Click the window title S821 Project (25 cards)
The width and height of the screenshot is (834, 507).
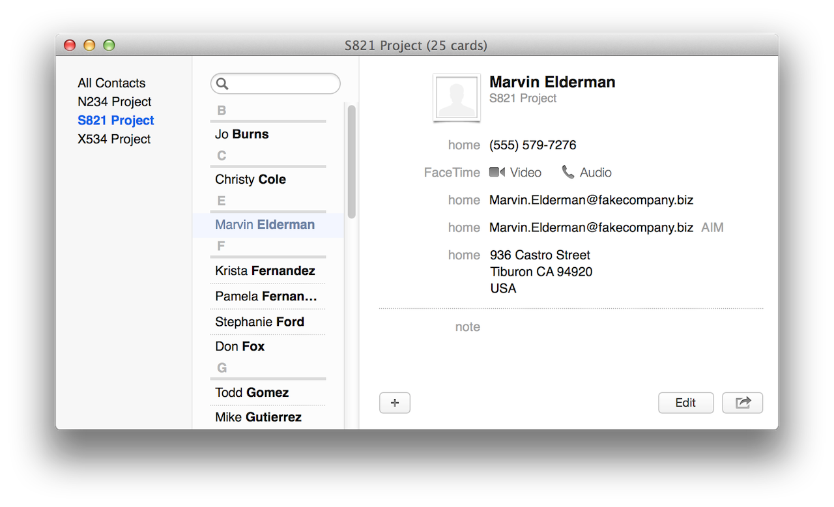(x=416, y=46)
